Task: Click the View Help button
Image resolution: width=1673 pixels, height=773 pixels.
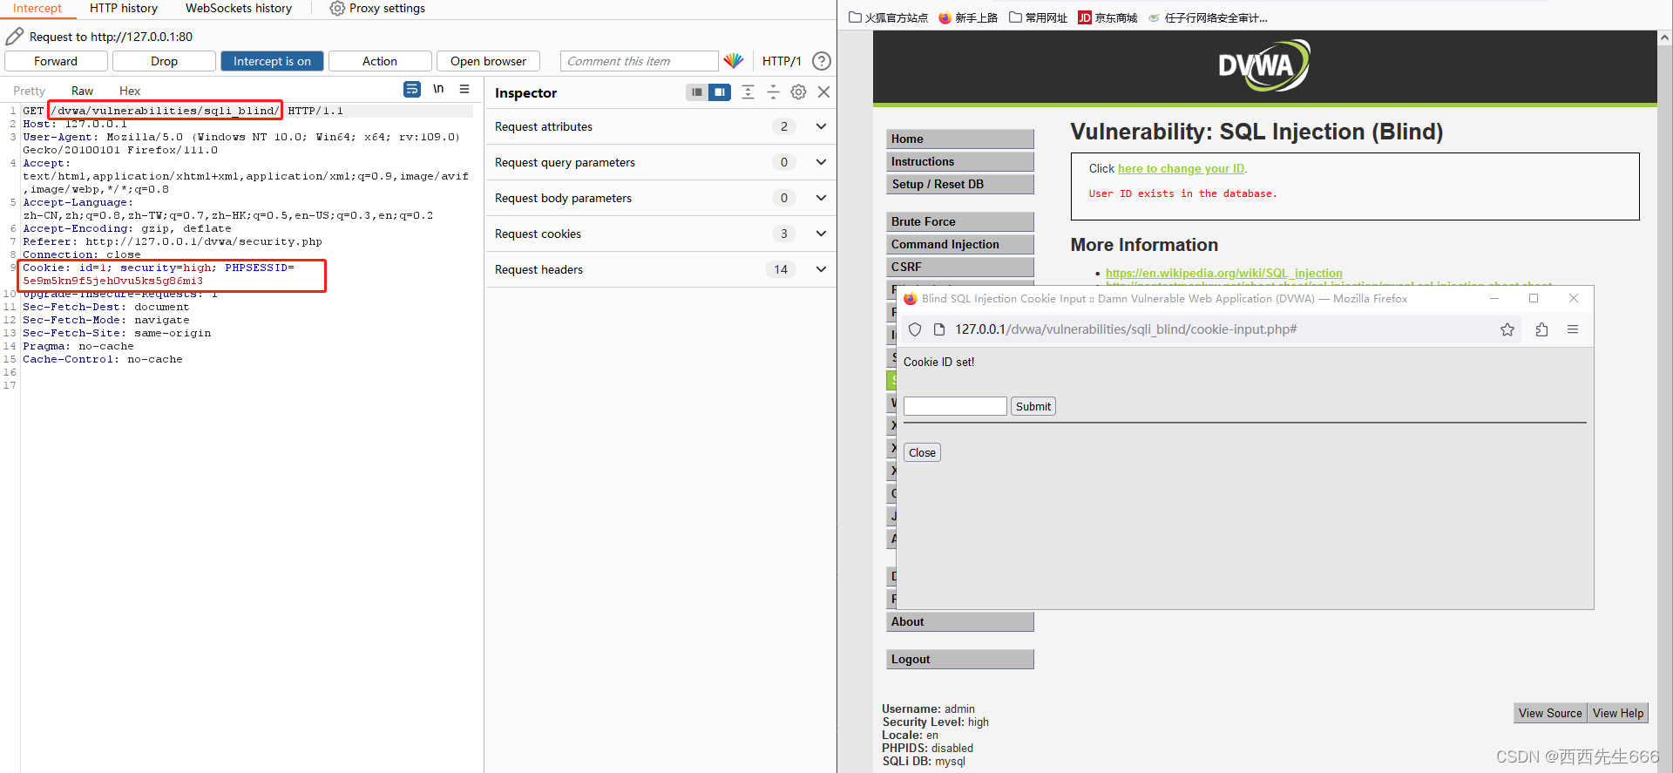Action: tap(1618, 713)
